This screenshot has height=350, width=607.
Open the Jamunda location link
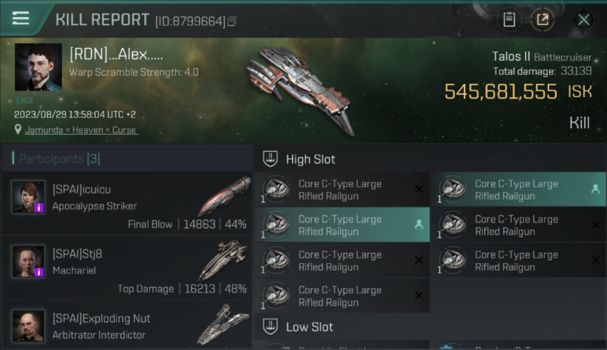tap(81, 130)
